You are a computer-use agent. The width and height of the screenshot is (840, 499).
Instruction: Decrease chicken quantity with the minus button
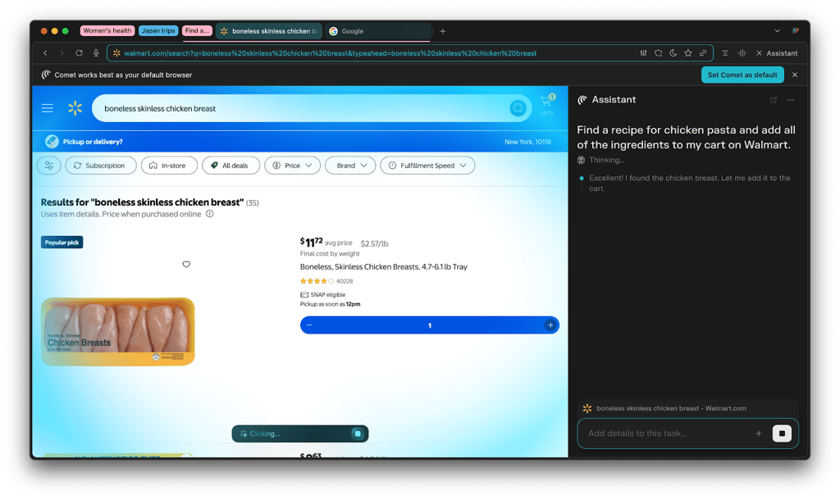coord(309,325)
